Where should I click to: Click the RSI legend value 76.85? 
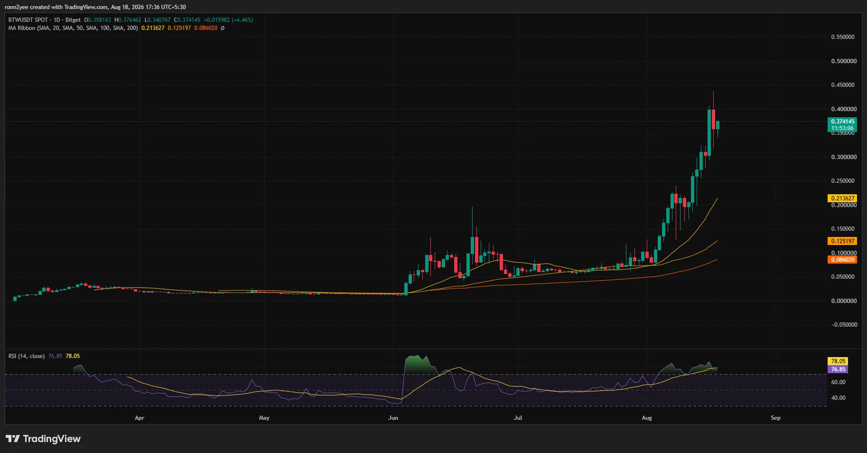[x=55, y=356]
